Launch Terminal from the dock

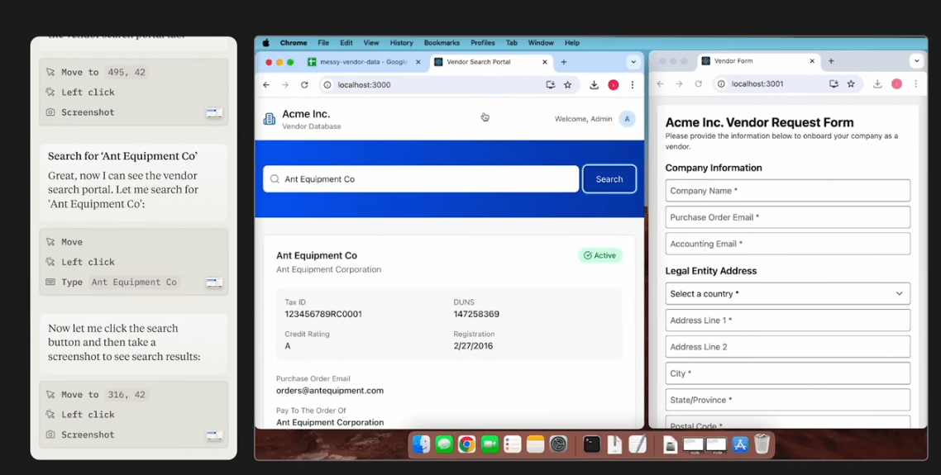pyautogui.click(x=592, y=444)
